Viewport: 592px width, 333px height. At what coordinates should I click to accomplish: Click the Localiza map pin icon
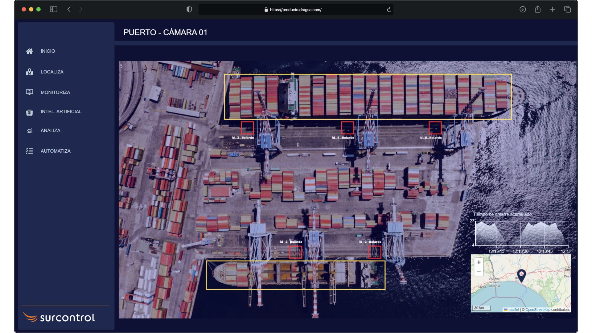[x=30, y=72]
